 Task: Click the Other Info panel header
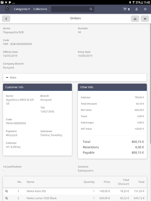click(112, 87)
